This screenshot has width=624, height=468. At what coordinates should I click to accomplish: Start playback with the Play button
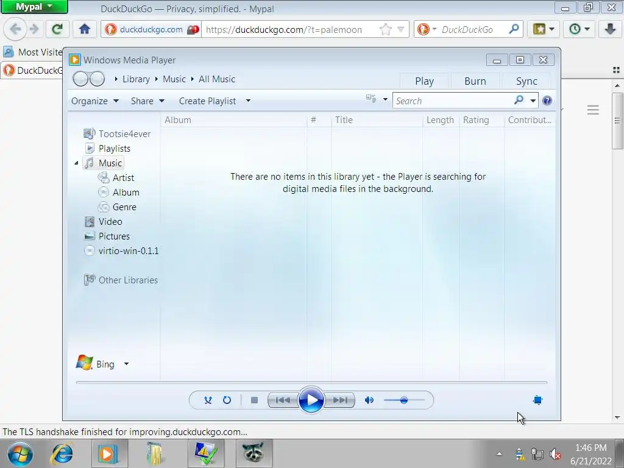pyautogui.click(x=311, y=400)
